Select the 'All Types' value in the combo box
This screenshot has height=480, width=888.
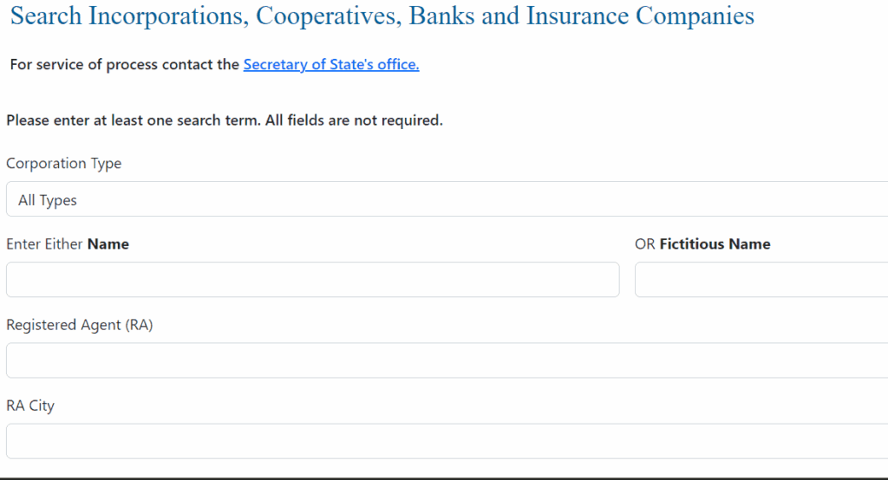coord(48,200)
